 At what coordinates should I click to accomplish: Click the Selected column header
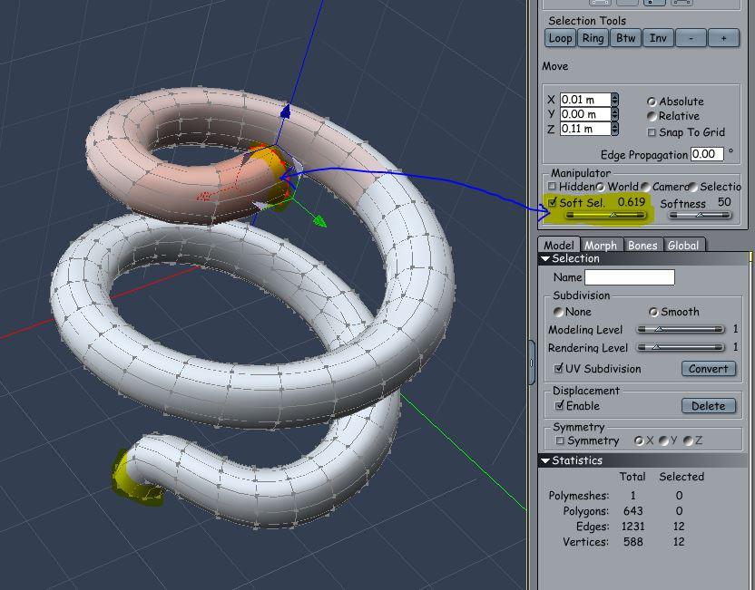click(x=681, y=477)
